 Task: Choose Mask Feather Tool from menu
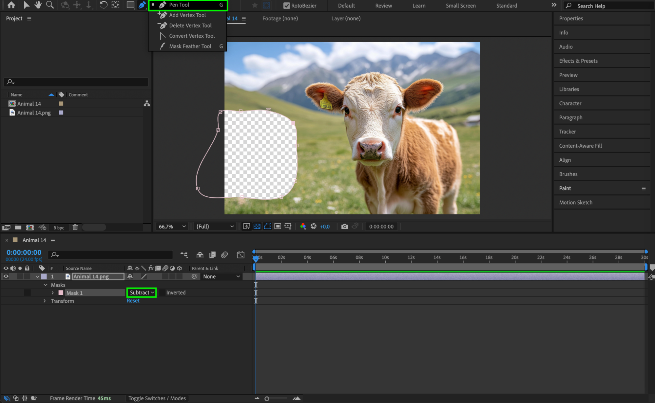click(x=190, y=46)
